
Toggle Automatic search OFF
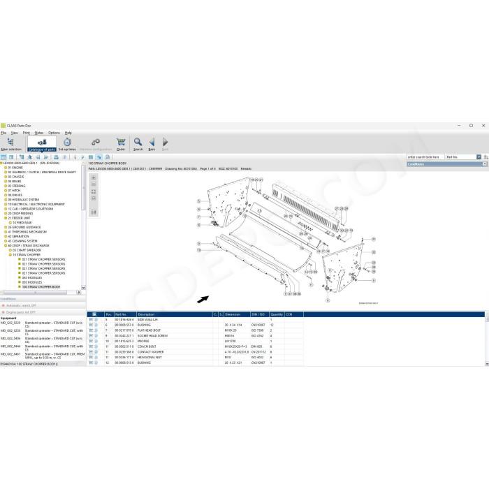(20, 306)
